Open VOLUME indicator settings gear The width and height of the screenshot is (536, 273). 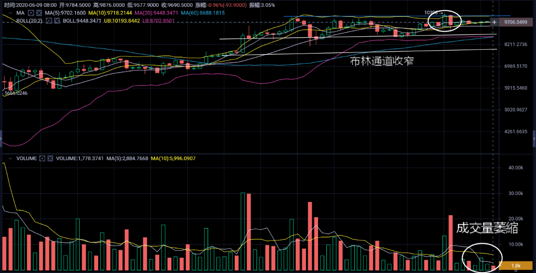42,159
